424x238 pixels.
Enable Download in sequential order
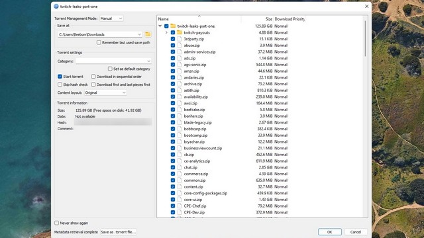(93, 77)
